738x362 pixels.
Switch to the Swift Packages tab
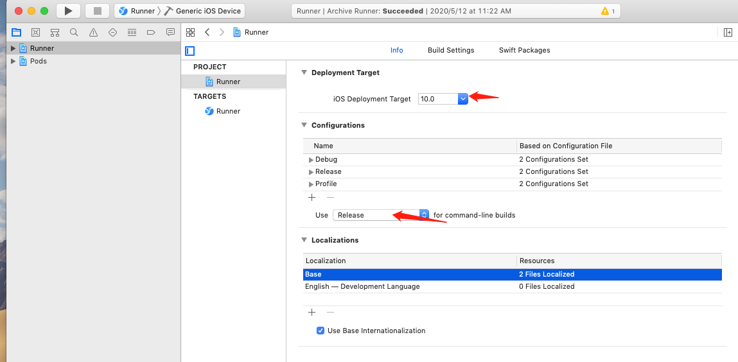pyautogui.click(x=524, y=50)
